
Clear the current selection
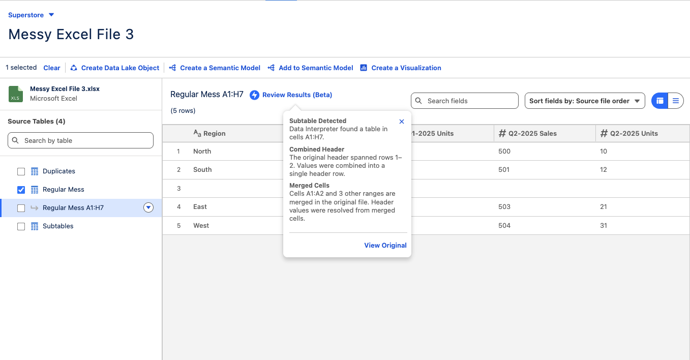52,68
